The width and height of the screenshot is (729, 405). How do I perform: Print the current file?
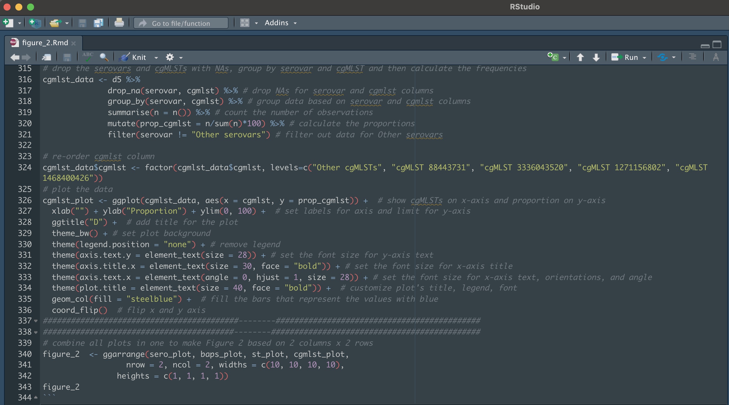tap(119, 23)
